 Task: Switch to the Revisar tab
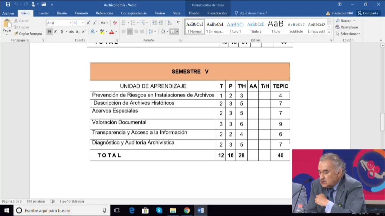tap(160, 13)
